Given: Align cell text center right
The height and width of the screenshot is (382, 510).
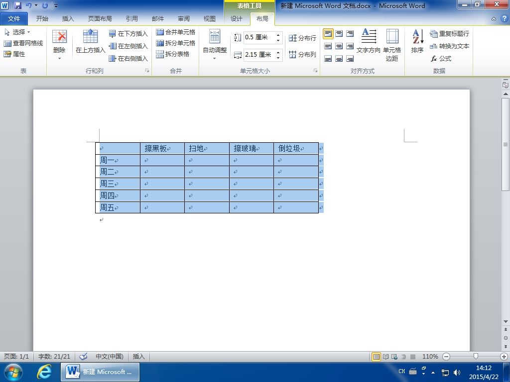Looking at the screenshot, I should (x=350, y=46).
